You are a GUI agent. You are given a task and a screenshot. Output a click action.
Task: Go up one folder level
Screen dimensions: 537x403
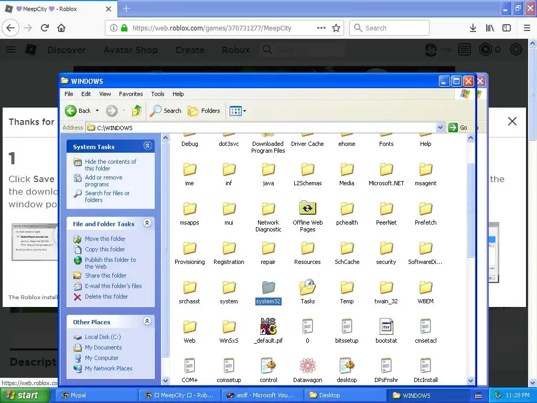click(x=137, y=111)
